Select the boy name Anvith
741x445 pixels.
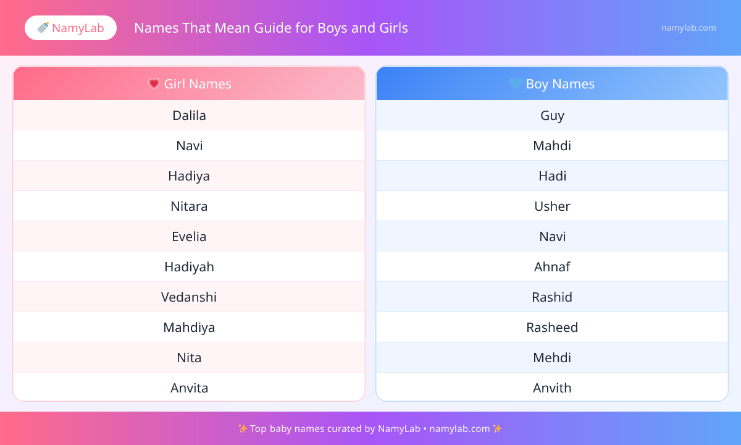coord(552,388)
